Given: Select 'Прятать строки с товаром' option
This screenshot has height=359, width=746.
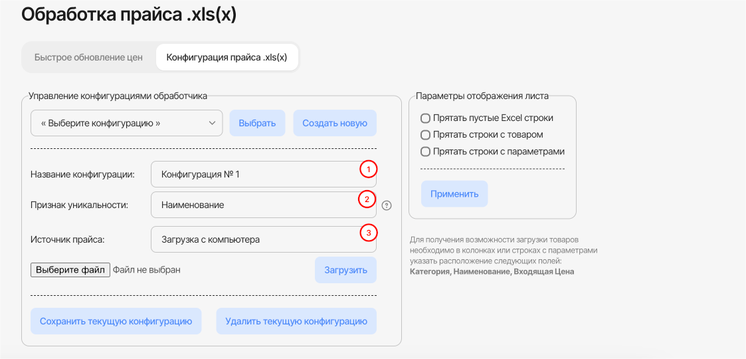Looking at the screenshot, I should (426, 135).
